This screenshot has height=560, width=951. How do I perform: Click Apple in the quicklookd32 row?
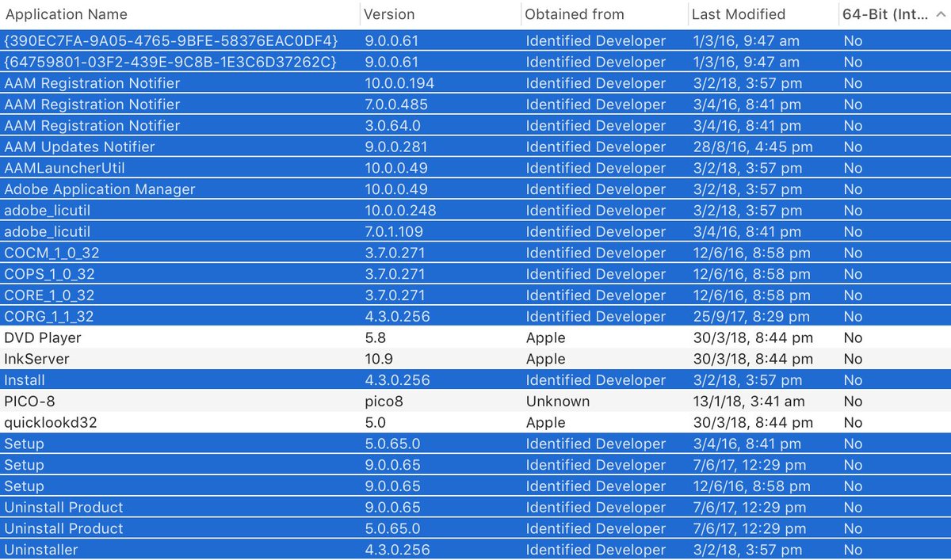546,423
